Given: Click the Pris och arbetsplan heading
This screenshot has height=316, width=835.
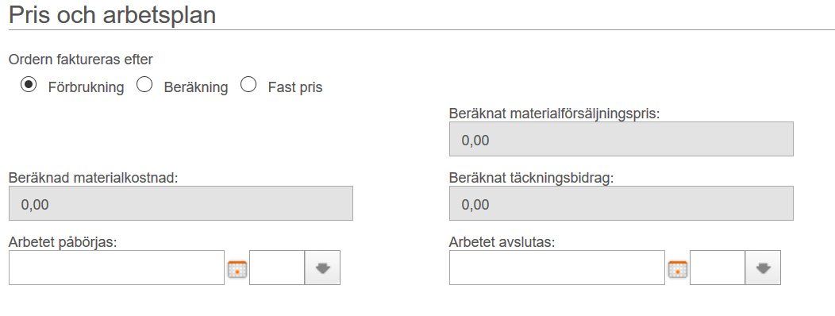Looking at the screenshot, I should [x=113, y=14].
